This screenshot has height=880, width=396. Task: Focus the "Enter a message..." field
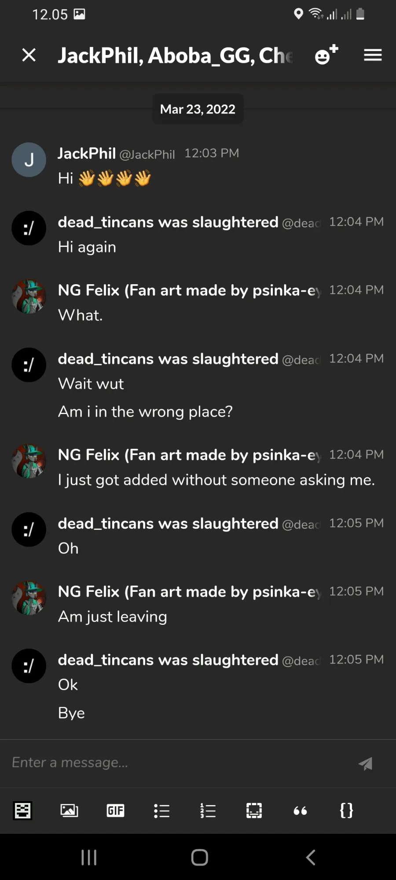click(x=176, y=763)
